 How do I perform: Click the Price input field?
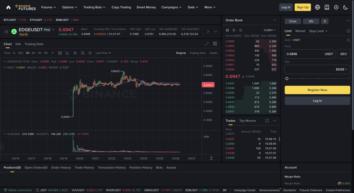pyautogui.click(x=304, y=54)
